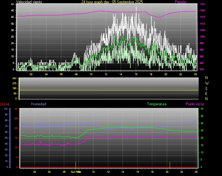Click the "Velocidad viento" chart label
Screen dimensions: 222x176
click(29, 2)
